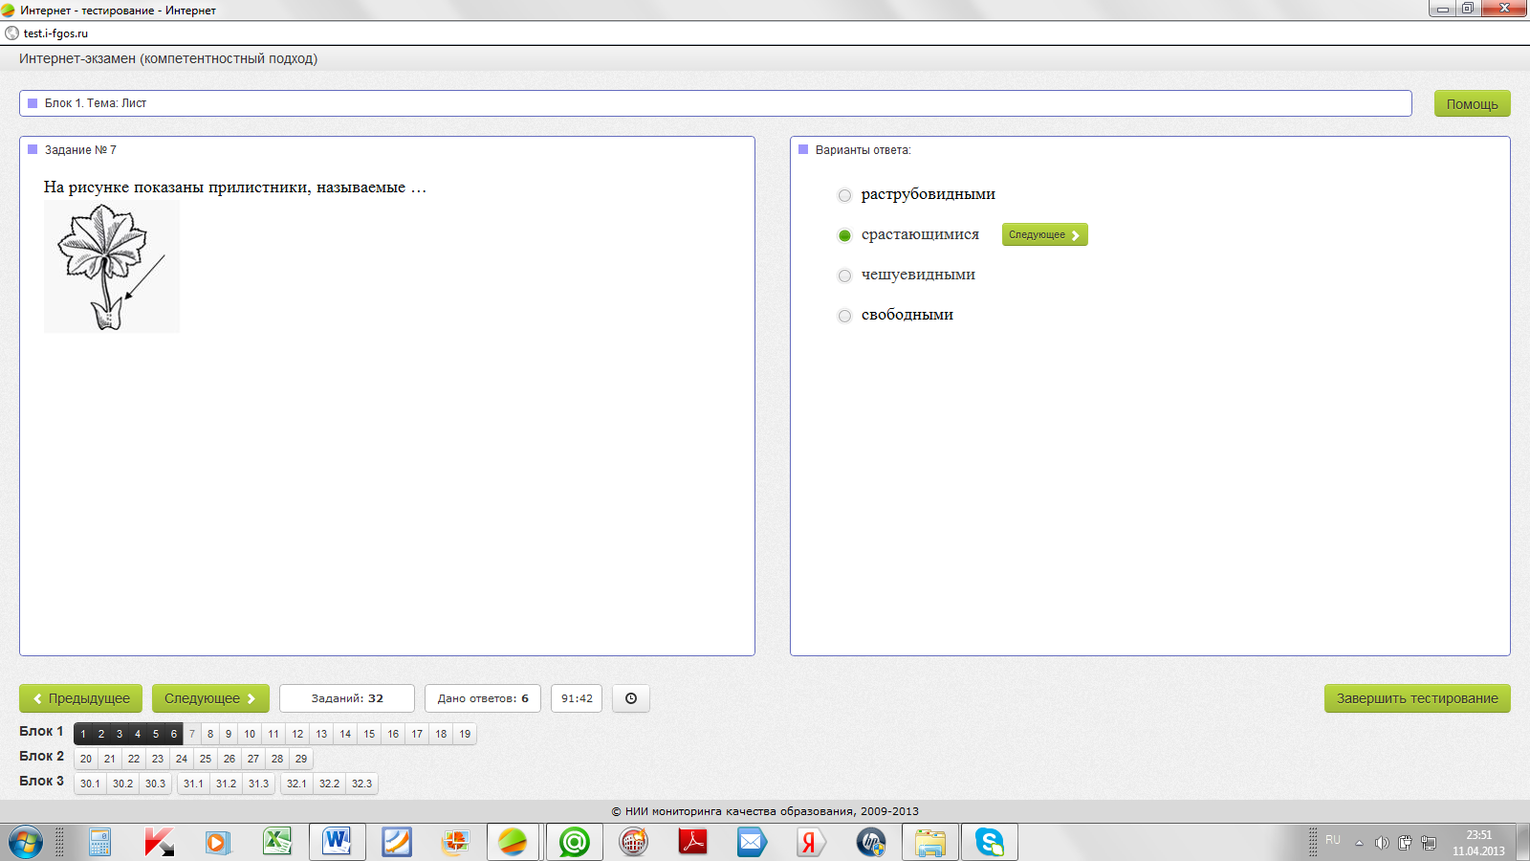This screenshot has width=1530, height=861.
Task: Click the Блок 2 row label
Action: (x=41, y=756)
